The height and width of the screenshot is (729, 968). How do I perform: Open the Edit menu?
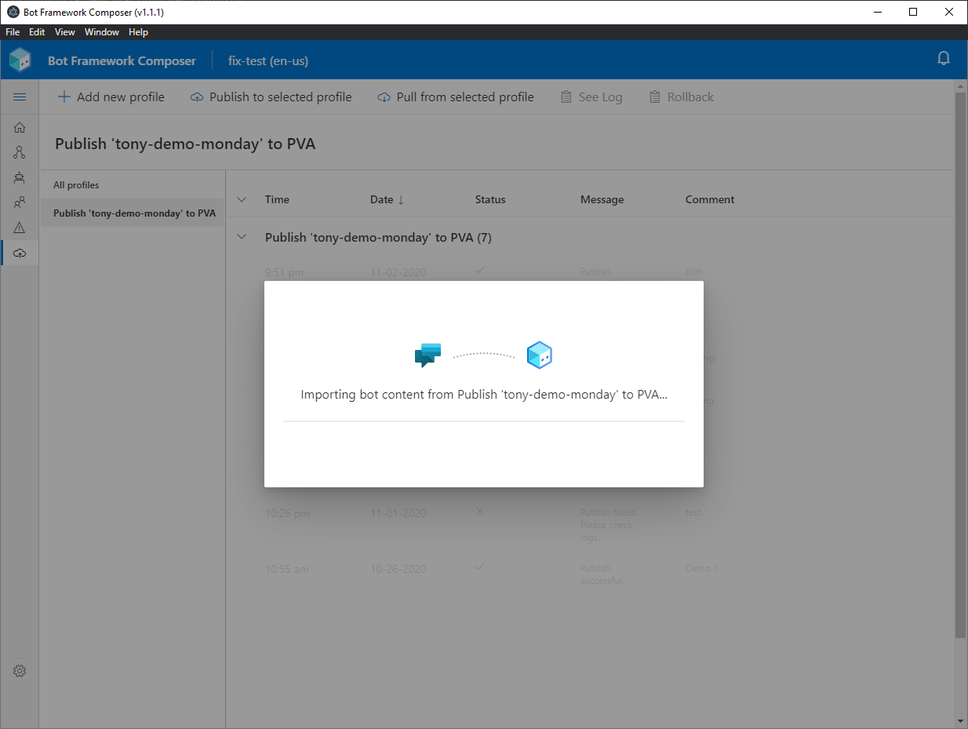point(37,32)
